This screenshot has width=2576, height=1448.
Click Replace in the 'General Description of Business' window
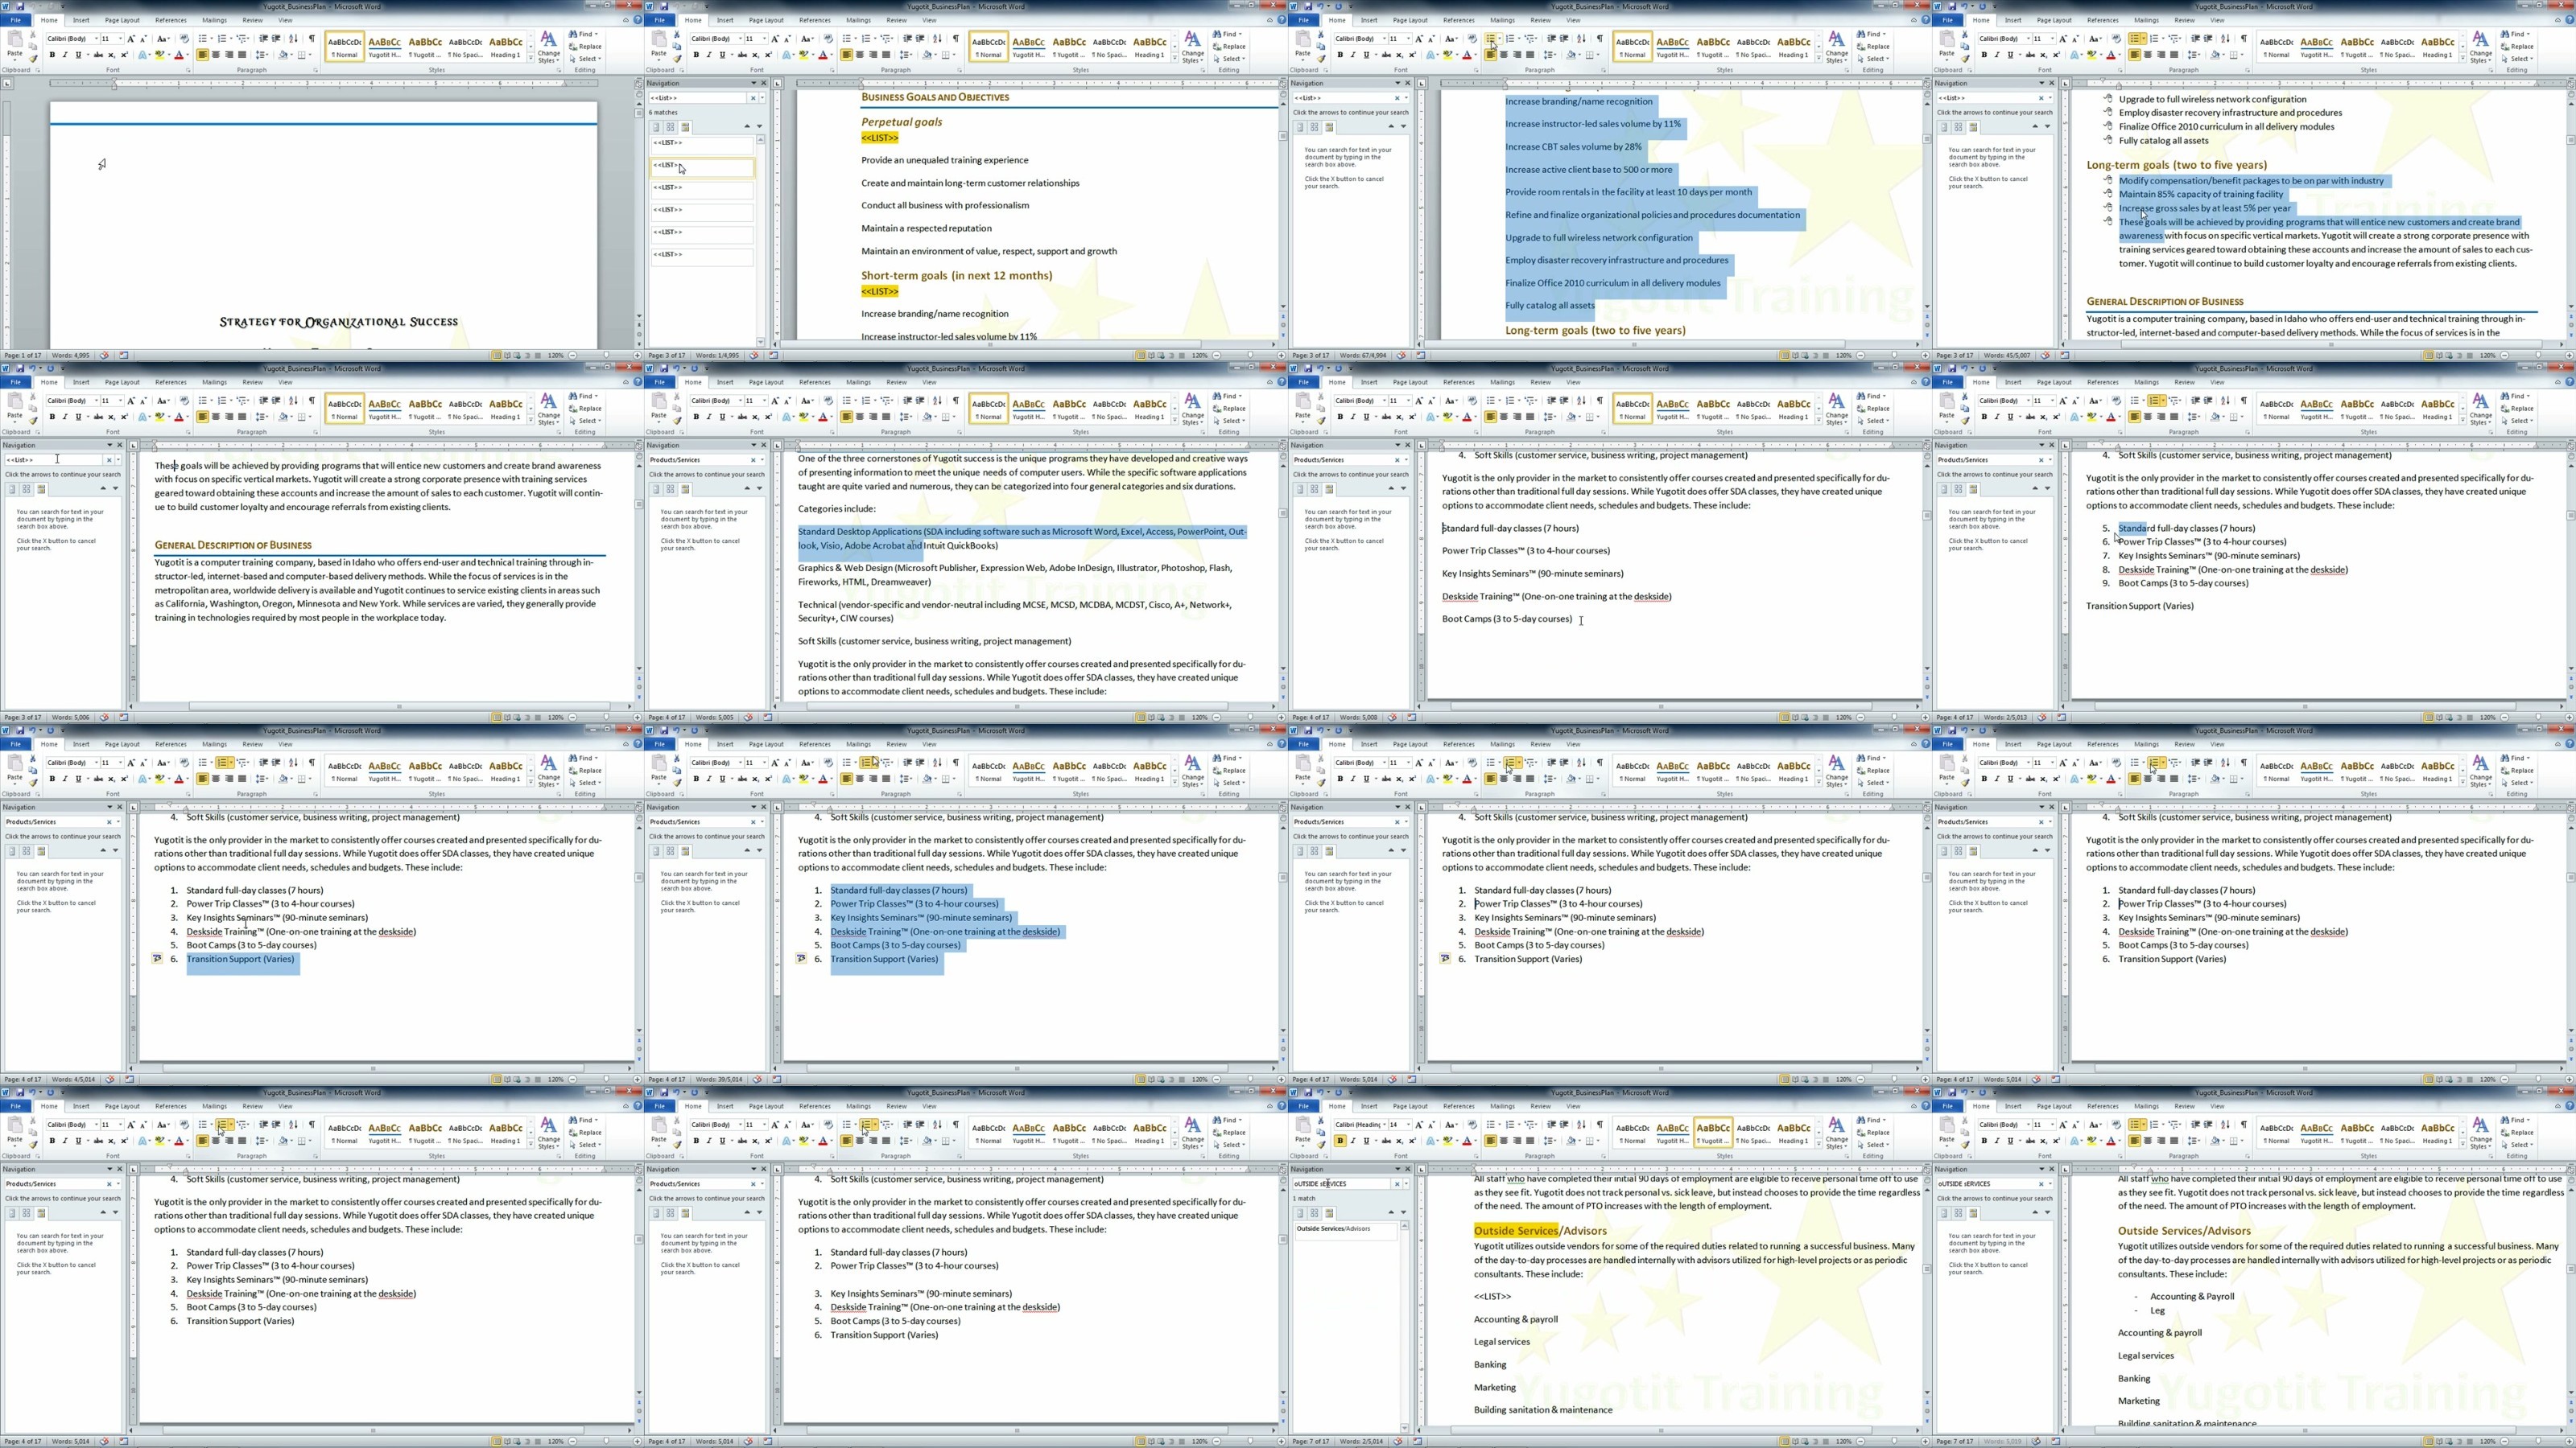click(590, 409)
